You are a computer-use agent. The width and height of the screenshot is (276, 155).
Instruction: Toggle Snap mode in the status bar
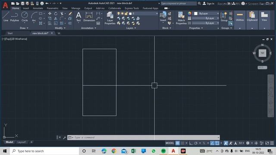182,143
